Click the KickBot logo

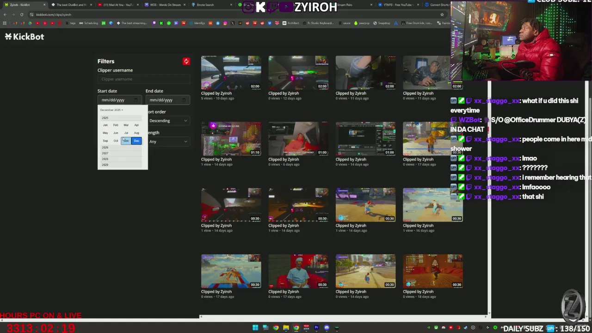(x=25, y=37)
